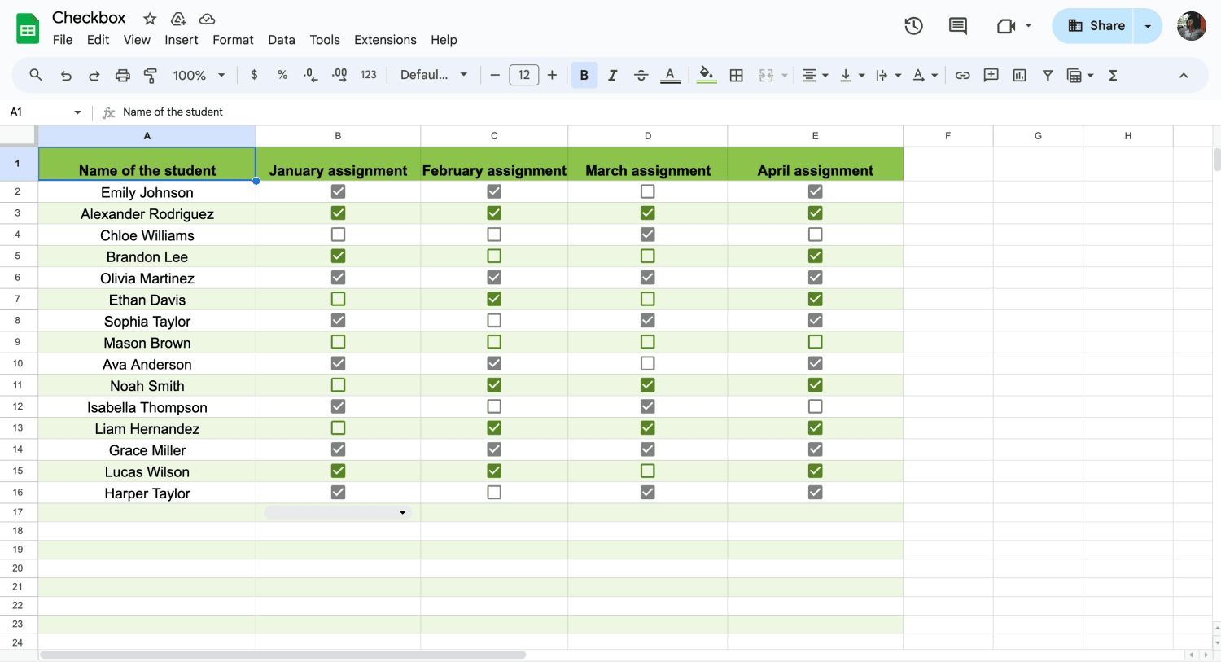This screenshot has height=662, width=1221.
Task: Open the font family dropdown
Action: point(434,75)
